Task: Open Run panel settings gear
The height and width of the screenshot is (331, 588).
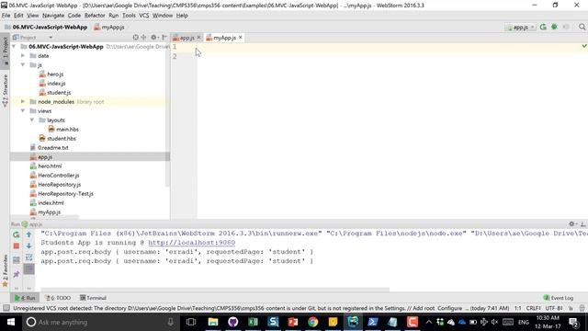Action: pyautogui.click(x=571, y=224)
